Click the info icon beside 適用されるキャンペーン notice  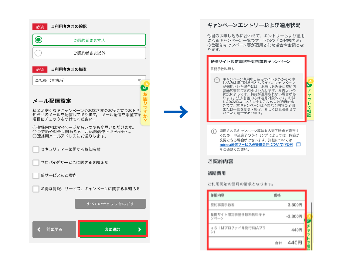pyautogui.click(x=213, y=132)
